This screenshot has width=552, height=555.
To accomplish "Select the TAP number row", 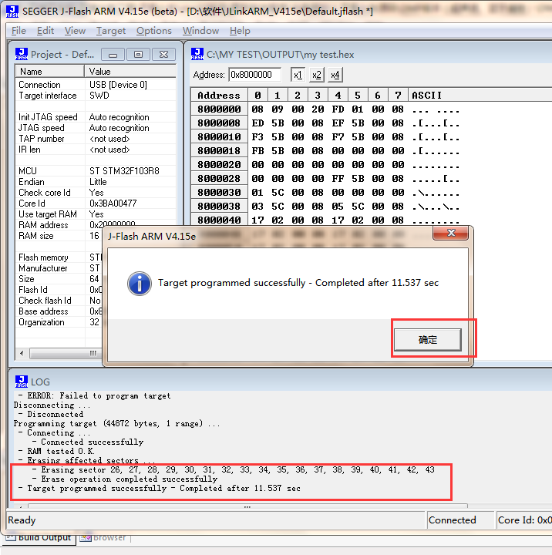I will (96, 139).
